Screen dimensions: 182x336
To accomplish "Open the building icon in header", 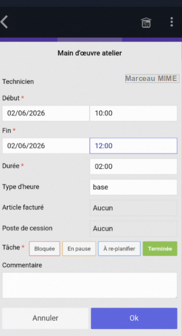I will pyautogui.click(x=146, y=22).
